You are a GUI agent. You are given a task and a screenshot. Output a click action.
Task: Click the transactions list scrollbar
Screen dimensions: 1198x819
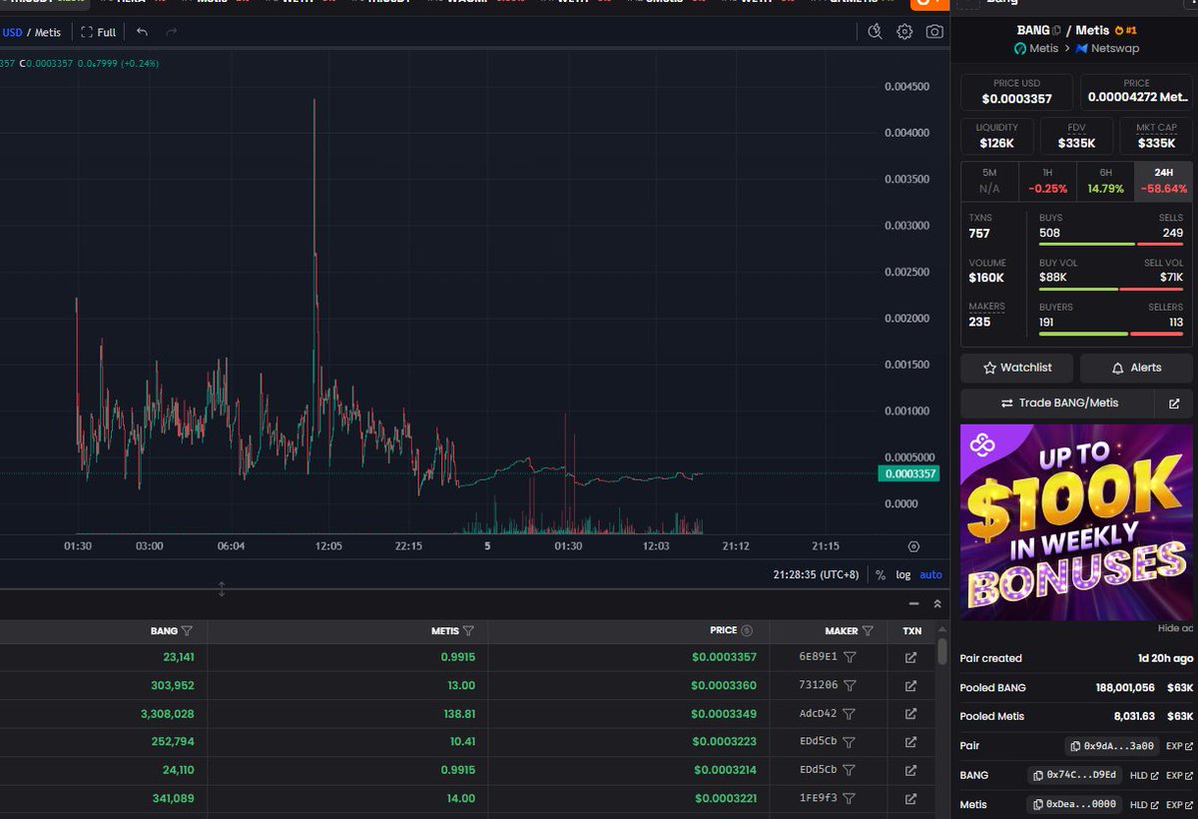(x=942, y=652)
